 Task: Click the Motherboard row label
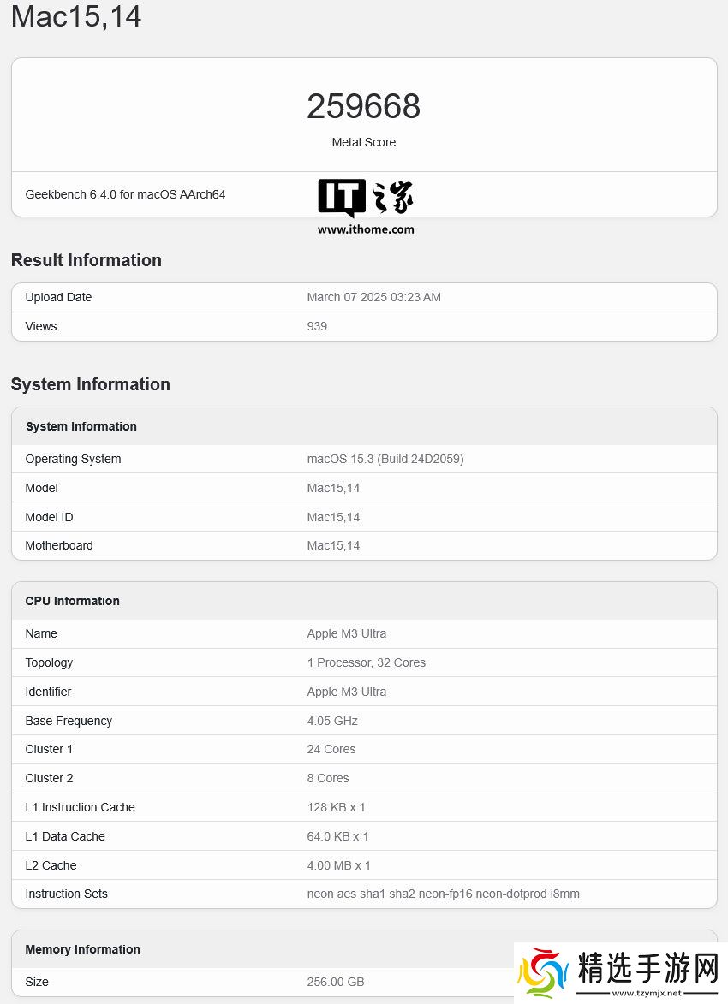59,545
